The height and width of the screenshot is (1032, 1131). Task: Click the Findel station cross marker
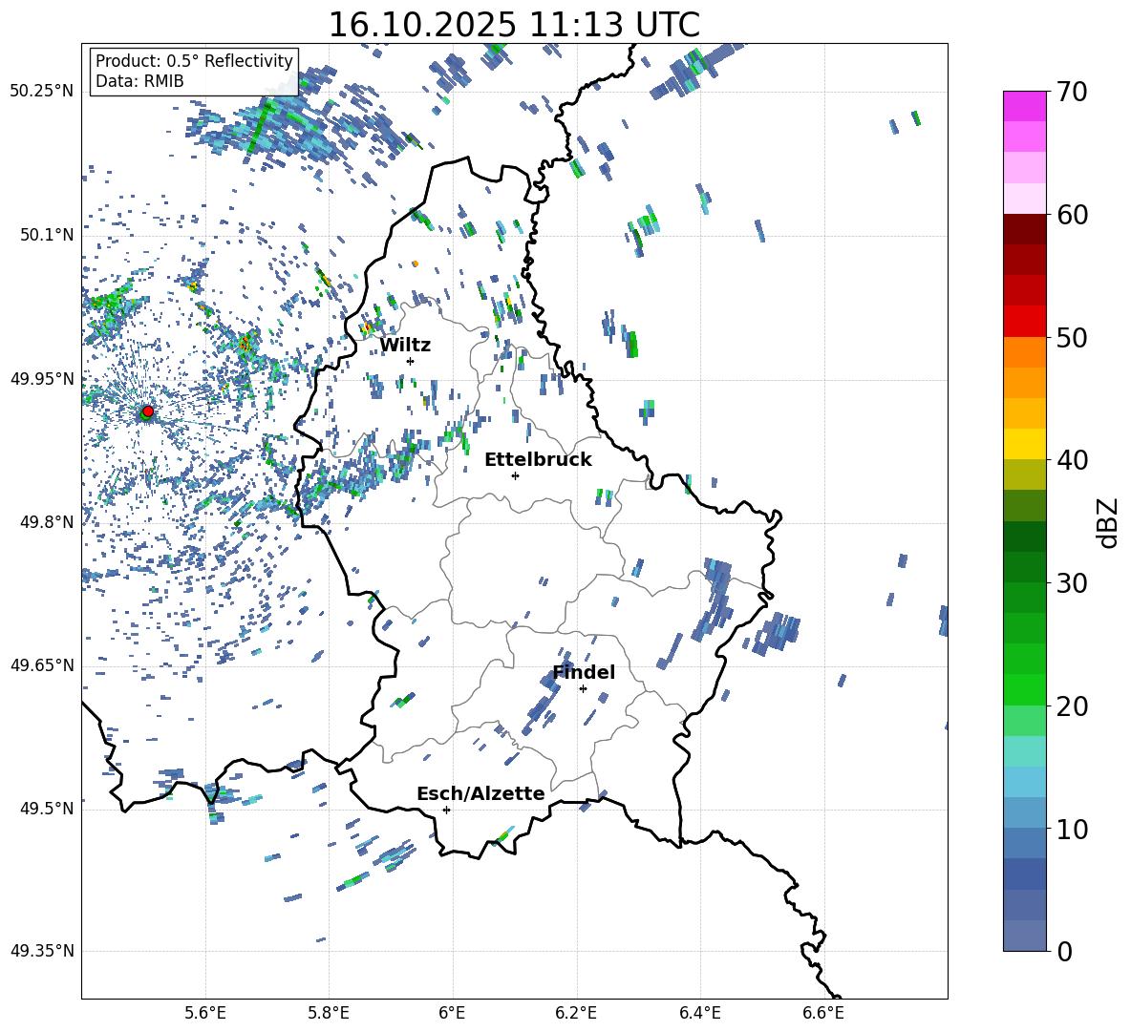583,688
